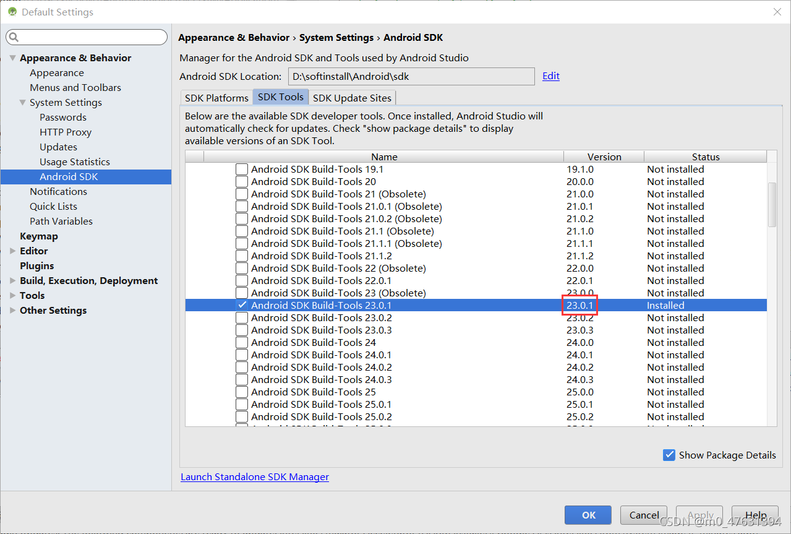This screenshot has height=534, width=791.
Task: Close the Default Settings dialog
Action: 777,12
